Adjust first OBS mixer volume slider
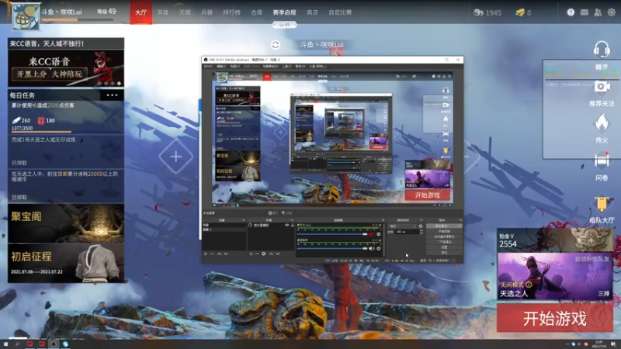 pyautogui.click(x=333, y=234)
